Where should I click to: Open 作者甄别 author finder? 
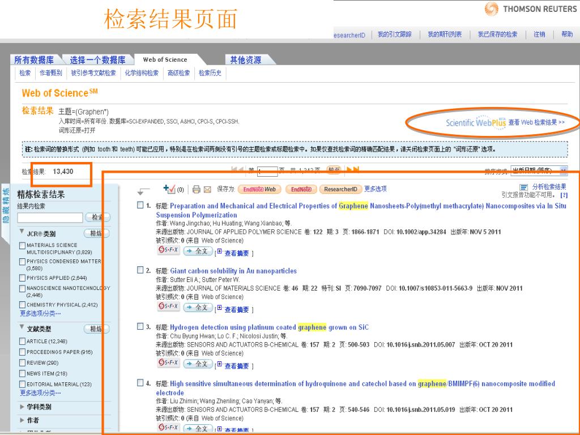[x=50, y=73]
